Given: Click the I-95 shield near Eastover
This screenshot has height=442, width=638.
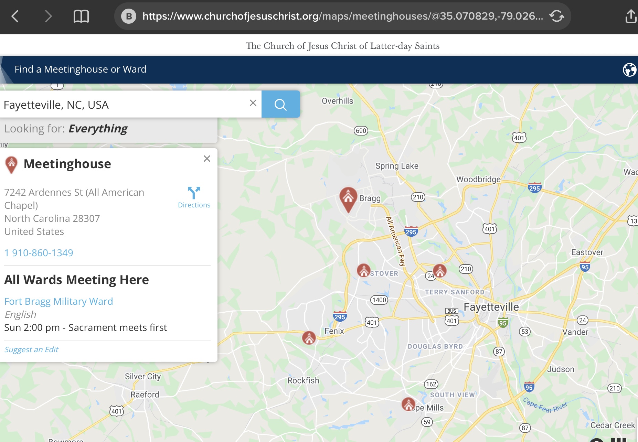Looking at the screenshot, I should tap(585, 267).
